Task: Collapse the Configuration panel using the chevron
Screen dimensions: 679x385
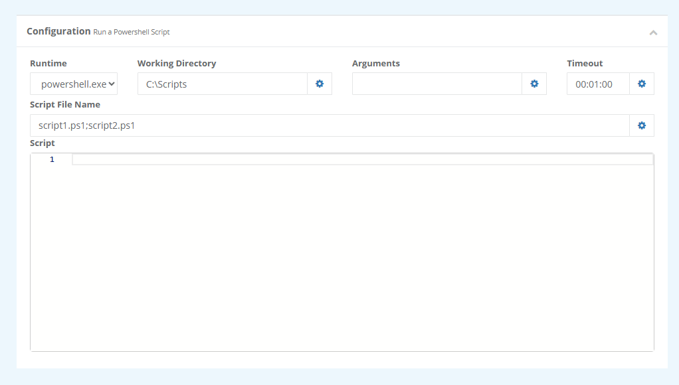Action: [653, 32]
